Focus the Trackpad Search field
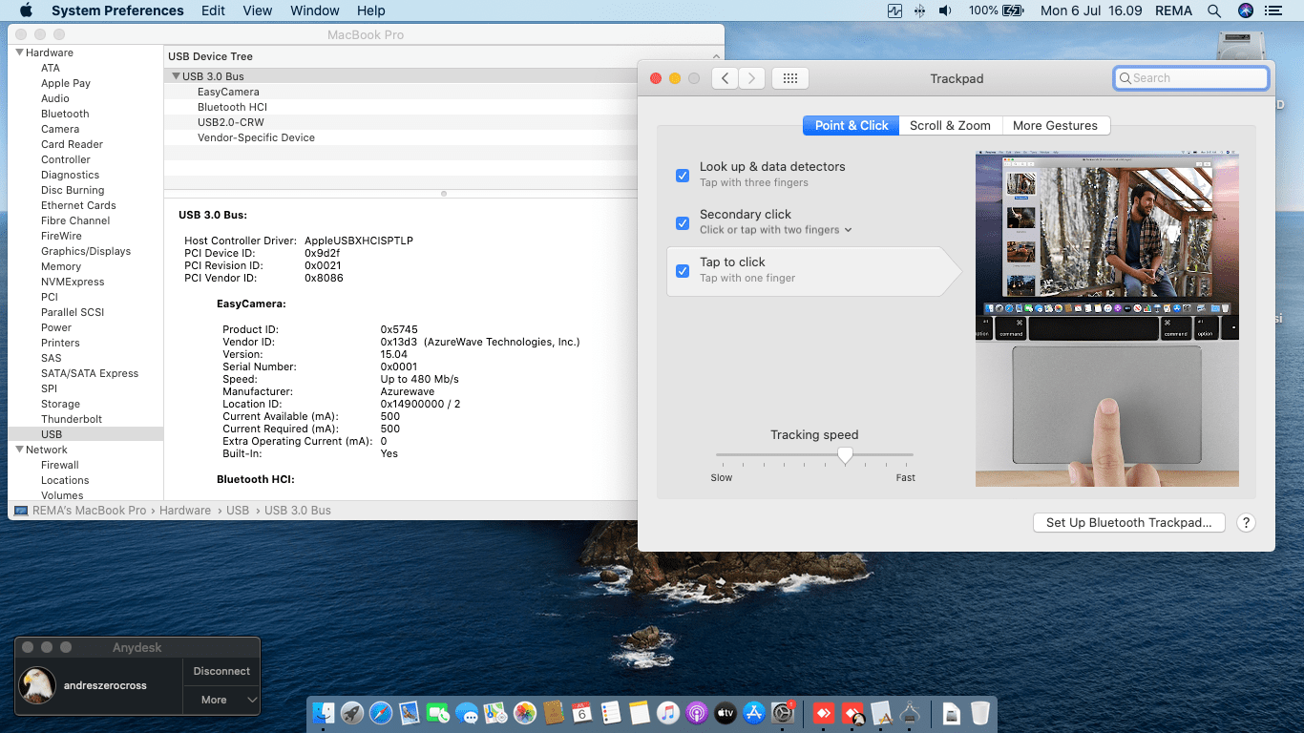The height and width of the screenshot is (733, 1304). tap(1191, 78)
